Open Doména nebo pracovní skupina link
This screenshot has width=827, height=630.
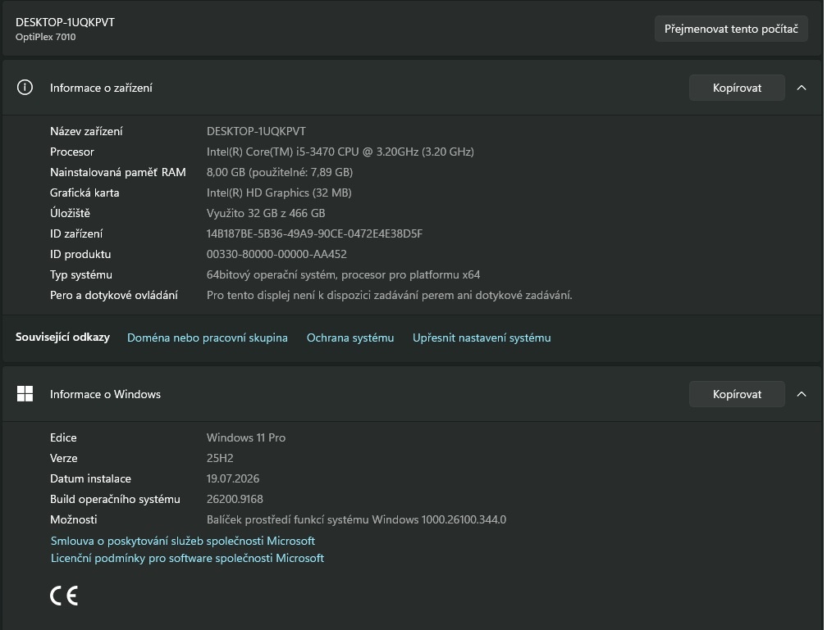208,338
